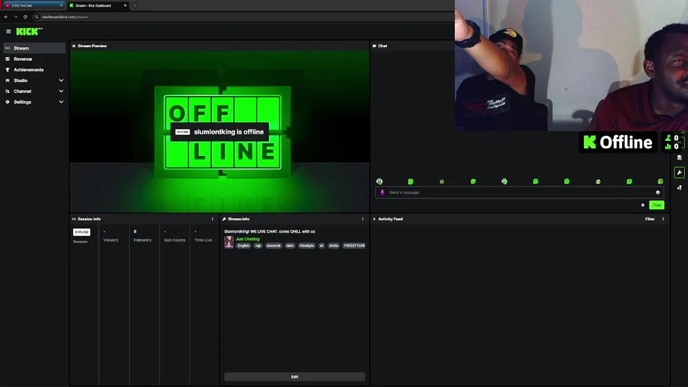This screenshot has width=688, height=387.
Task: Open Session Info options menu
Action: [212, 219]
